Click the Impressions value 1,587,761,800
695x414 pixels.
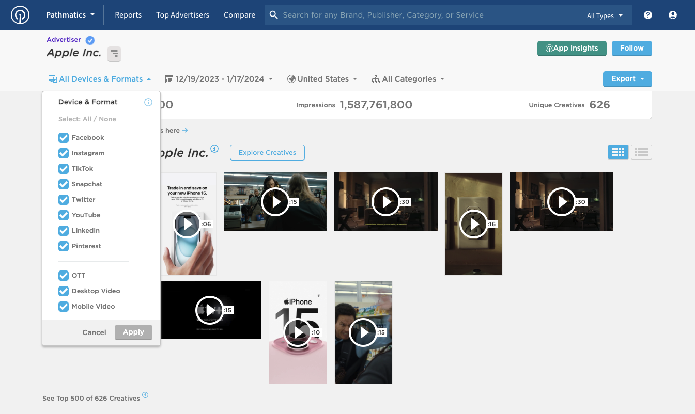coord(376,105)
